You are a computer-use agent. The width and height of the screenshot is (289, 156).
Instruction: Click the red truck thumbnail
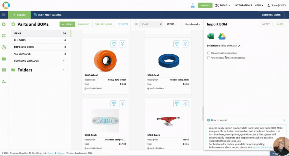(x=168, y=121)
